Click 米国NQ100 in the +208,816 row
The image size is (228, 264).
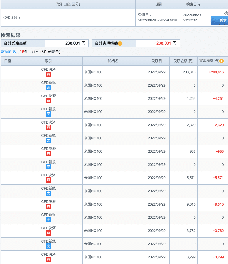pos(93,72)
